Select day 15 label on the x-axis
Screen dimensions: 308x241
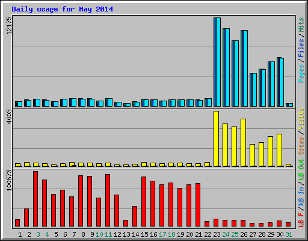click(144, 234)
